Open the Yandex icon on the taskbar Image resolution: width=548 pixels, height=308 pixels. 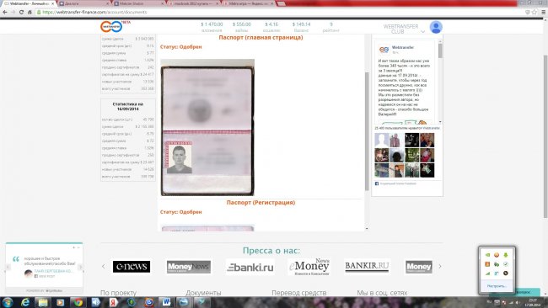(114, 302)
